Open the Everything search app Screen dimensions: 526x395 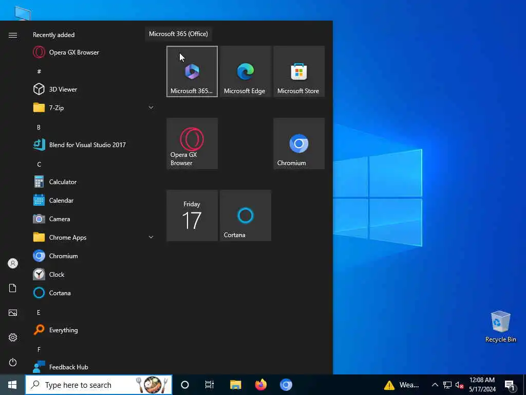coord(93,330)
